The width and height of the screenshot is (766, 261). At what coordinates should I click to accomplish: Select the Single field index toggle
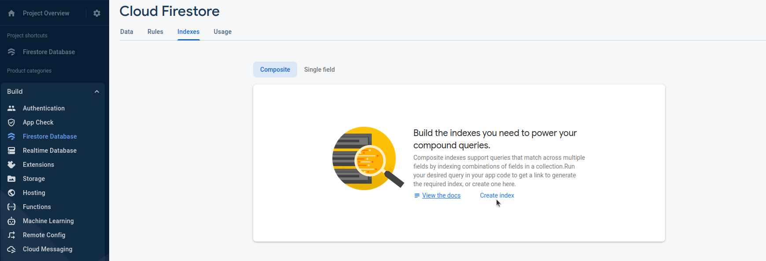tap(320, 70)
